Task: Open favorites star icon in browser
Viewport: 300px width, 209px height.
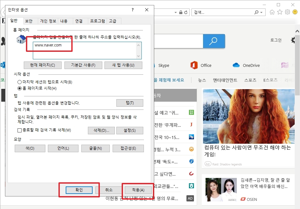Action: (280, 12)
